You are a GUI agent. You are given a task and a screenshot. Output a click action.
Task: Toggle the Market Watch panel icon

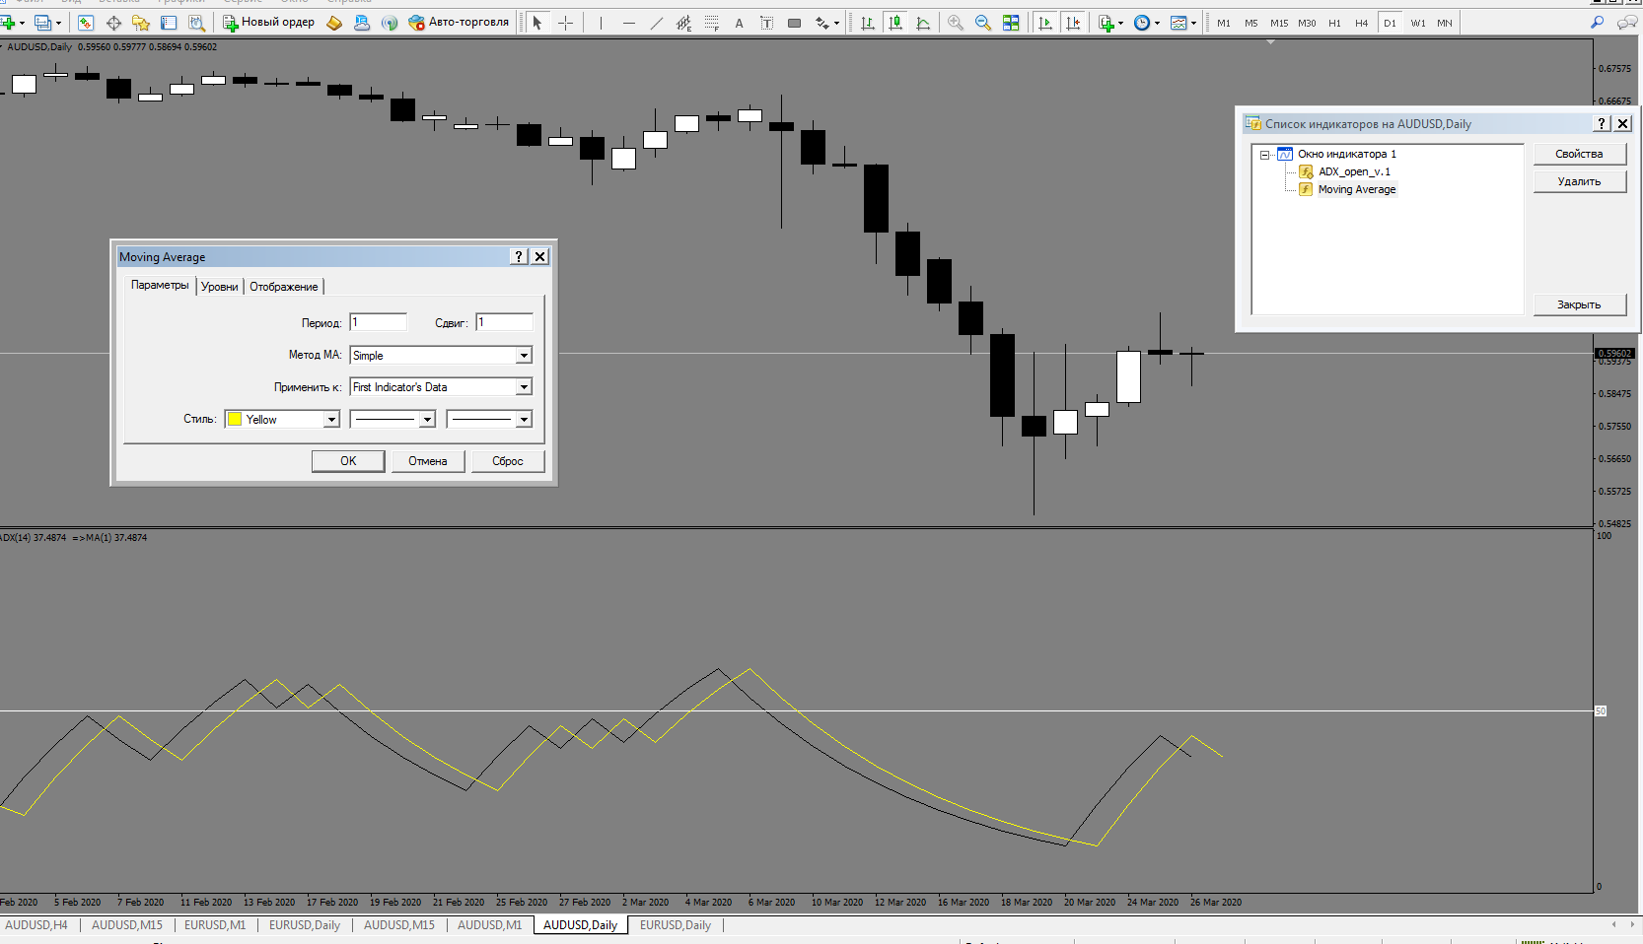86,23
